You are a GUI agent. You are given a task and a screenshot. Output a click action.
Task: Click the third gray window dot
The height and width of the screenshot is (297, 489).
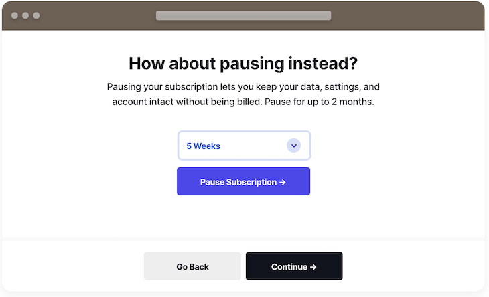click(x=36, y=15)
